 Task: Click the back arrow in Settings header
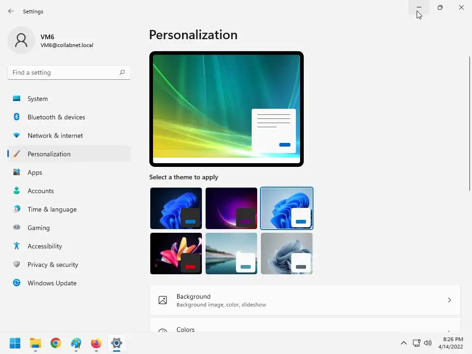tap(11, 11)
